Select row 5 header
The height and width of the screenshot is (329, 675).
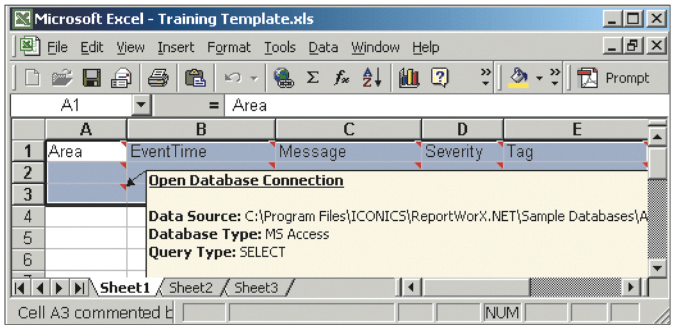click(28, 238)
